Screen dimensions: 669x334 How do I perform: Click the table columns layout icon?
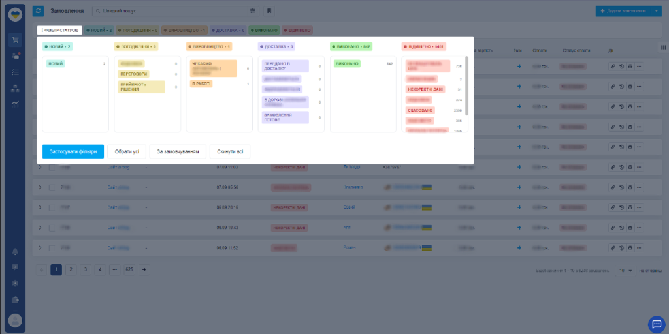(x=662, y=47)
